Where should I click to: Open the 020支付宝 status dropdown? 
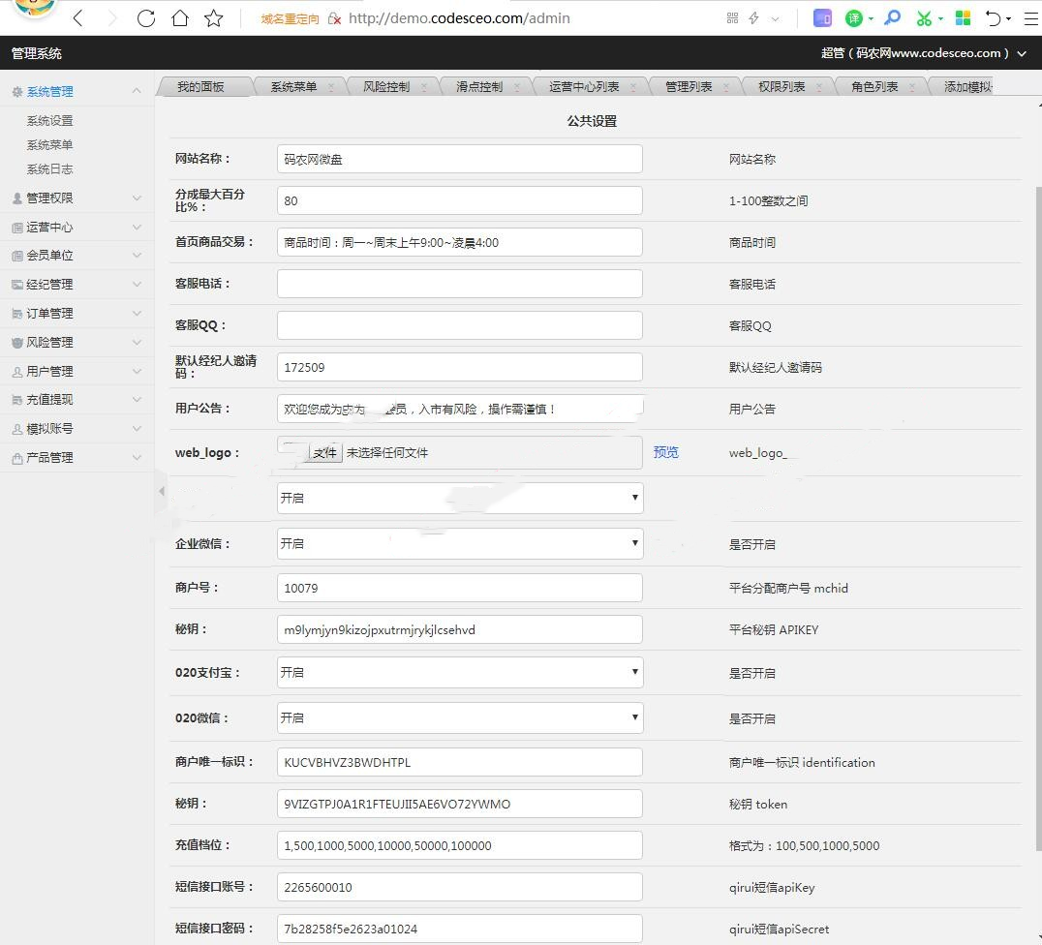pos(459,672)
